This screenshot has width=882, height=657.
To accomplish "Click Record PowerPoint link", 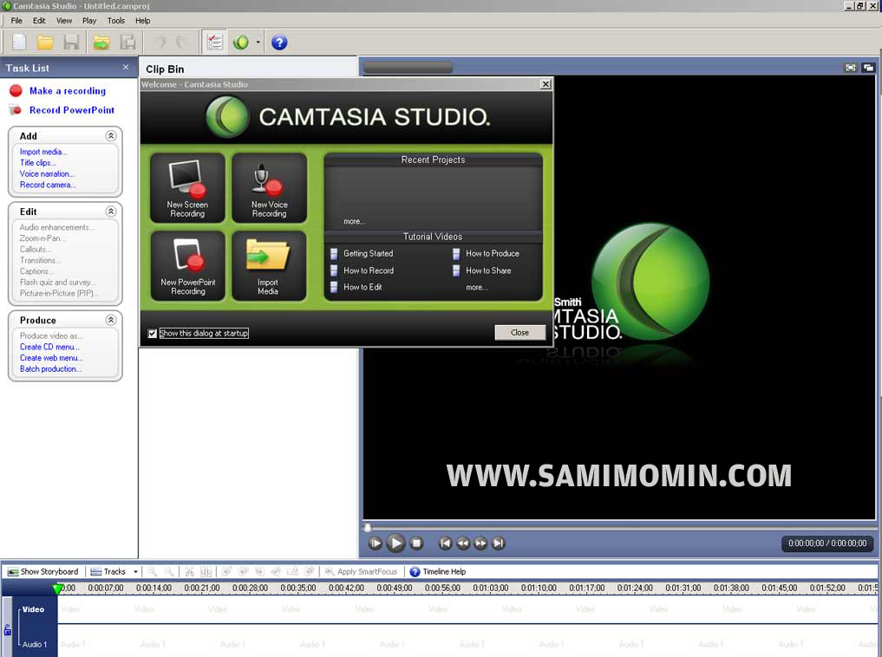I will coord(72,110).
